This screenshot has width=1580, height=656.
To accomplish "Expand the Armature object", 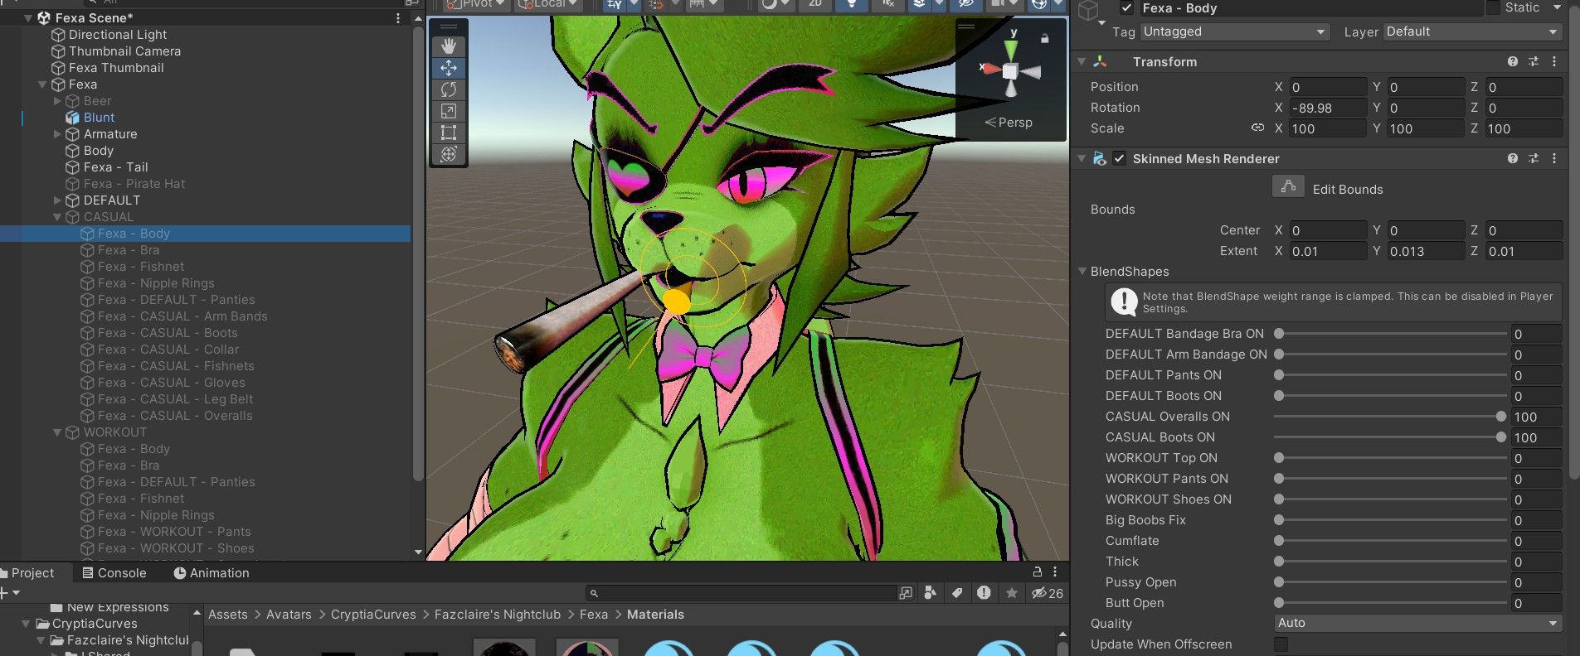I will pos(57,134).
